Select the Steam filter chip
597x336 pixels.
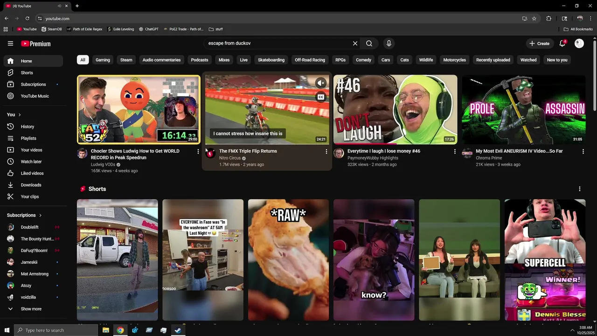tap(126, 60)
